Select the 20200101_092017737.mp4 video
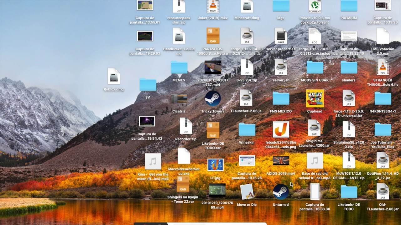The width and height of the screenshot is (401, 225). (213, 67)
